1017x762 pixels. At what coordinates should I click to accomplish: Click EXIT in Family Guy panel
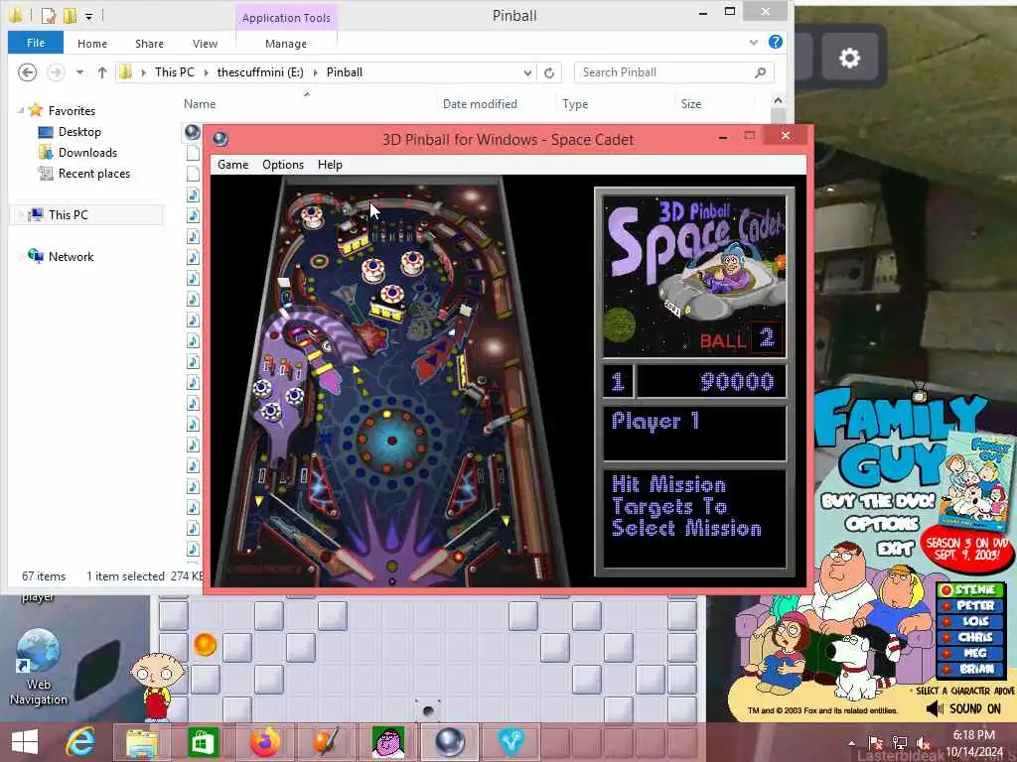(897, 549)
